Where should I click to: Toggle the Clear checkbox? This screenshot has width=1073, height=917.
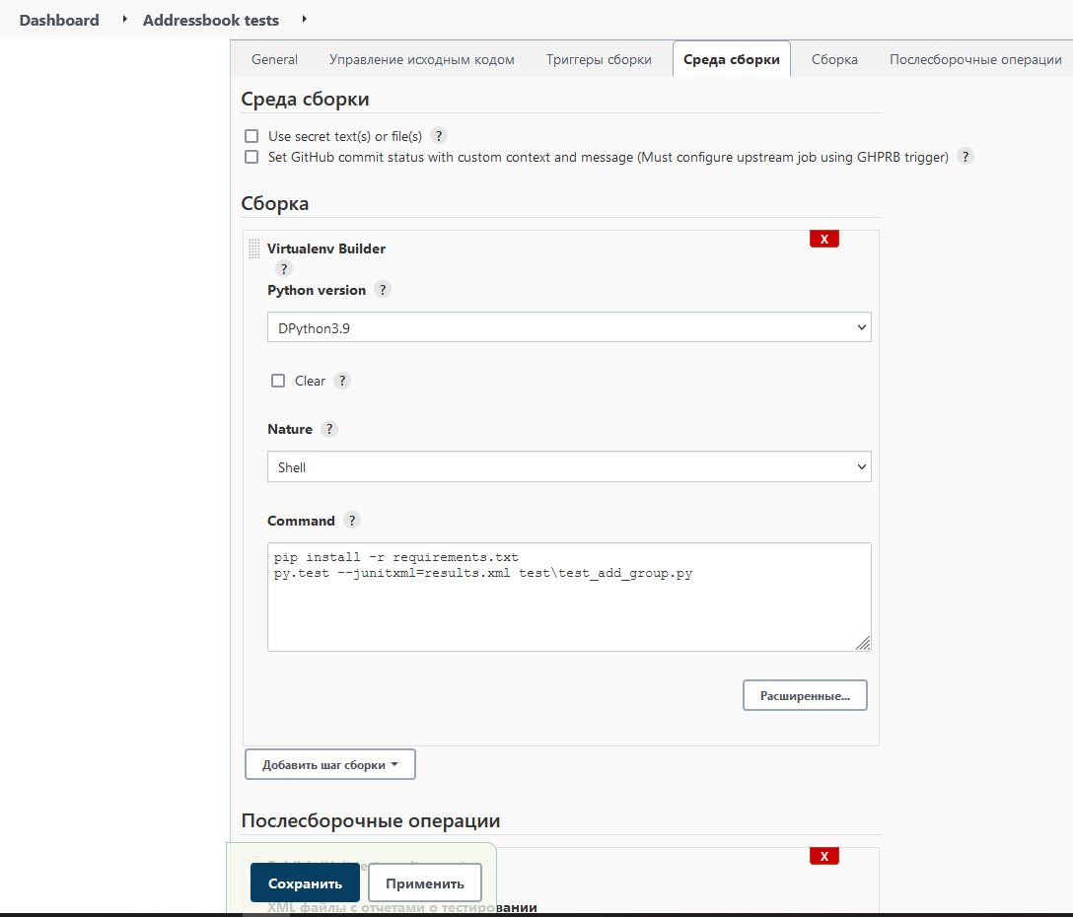pyautogui.click(x=277, y=380)
